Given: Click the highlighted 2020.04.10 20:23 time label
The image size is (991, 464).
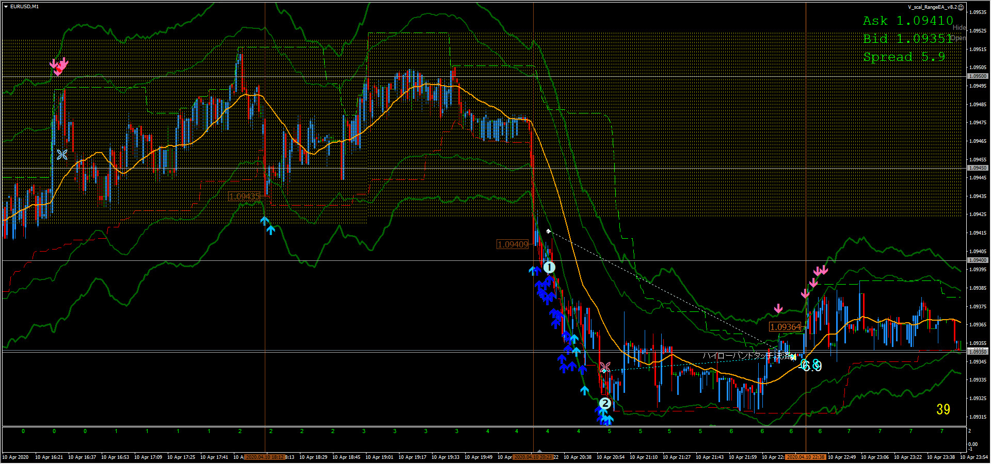Looking at the screenshot, I should [533, 457].
